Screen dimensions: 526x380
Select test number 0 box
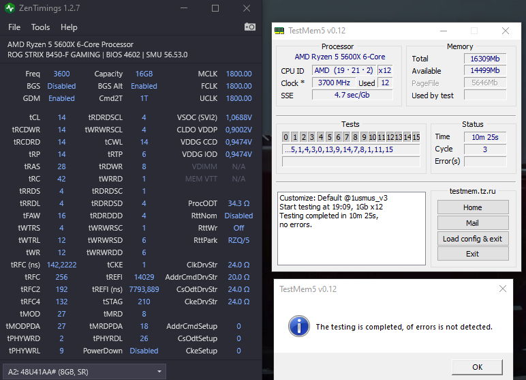pos(285,136)
